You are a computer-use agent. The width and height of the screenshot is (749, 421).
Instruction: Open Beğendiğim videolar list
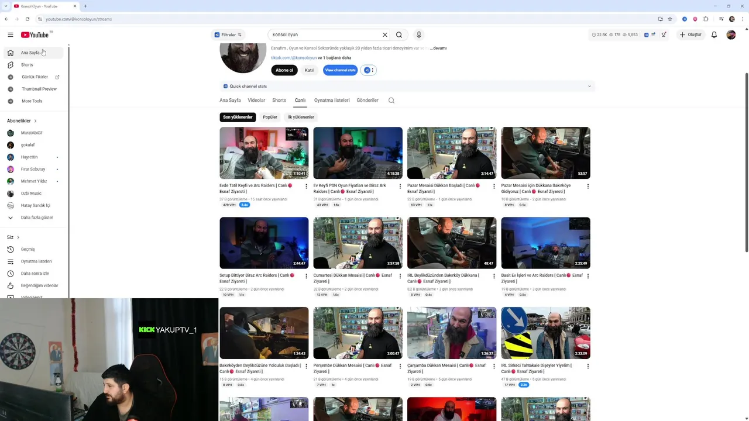click(x=35, y=285)
